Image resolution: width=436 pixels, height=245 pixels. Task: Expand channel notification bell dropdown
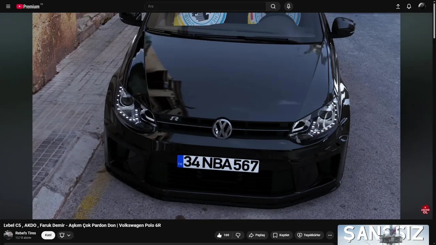point(65,235)
